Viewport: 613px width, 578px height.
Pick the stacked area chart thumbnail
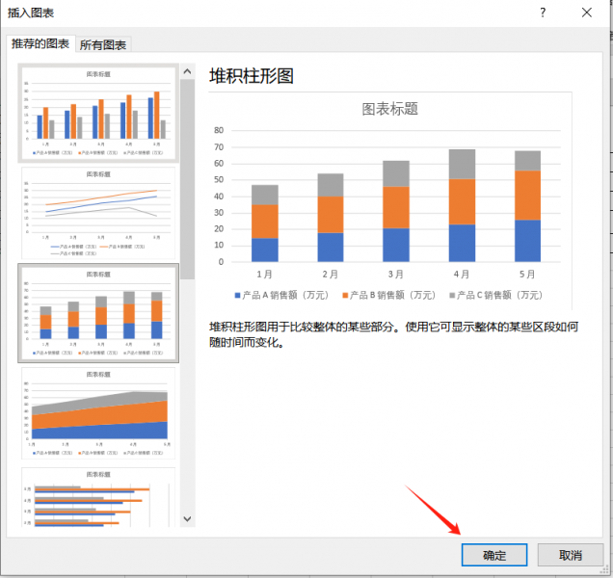(x=98, y=413)
